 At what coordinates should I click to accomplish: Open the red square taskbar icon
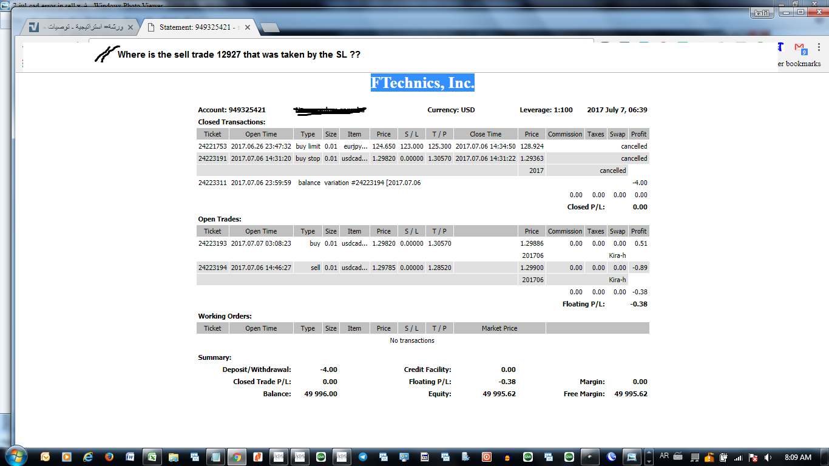(486, 457)
